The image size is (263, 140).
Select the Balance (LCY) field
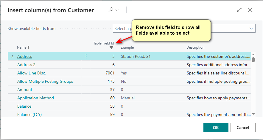(30, 114)
